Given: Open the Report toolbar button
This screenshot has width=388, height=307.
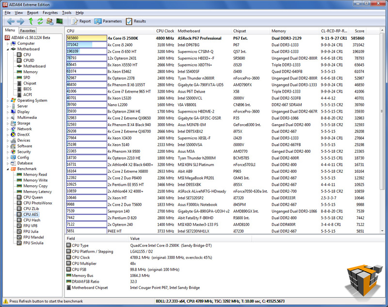Looking at the screenshot, I should point(81,21).
